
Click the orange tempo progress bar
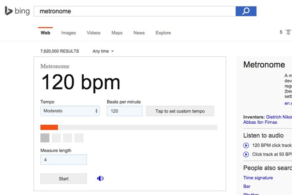point(49,128)
